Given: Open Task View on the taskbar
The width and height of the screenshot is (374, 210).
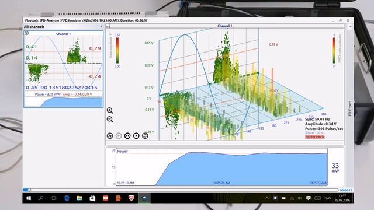Looking at the screenshot, I should (53, 198).
